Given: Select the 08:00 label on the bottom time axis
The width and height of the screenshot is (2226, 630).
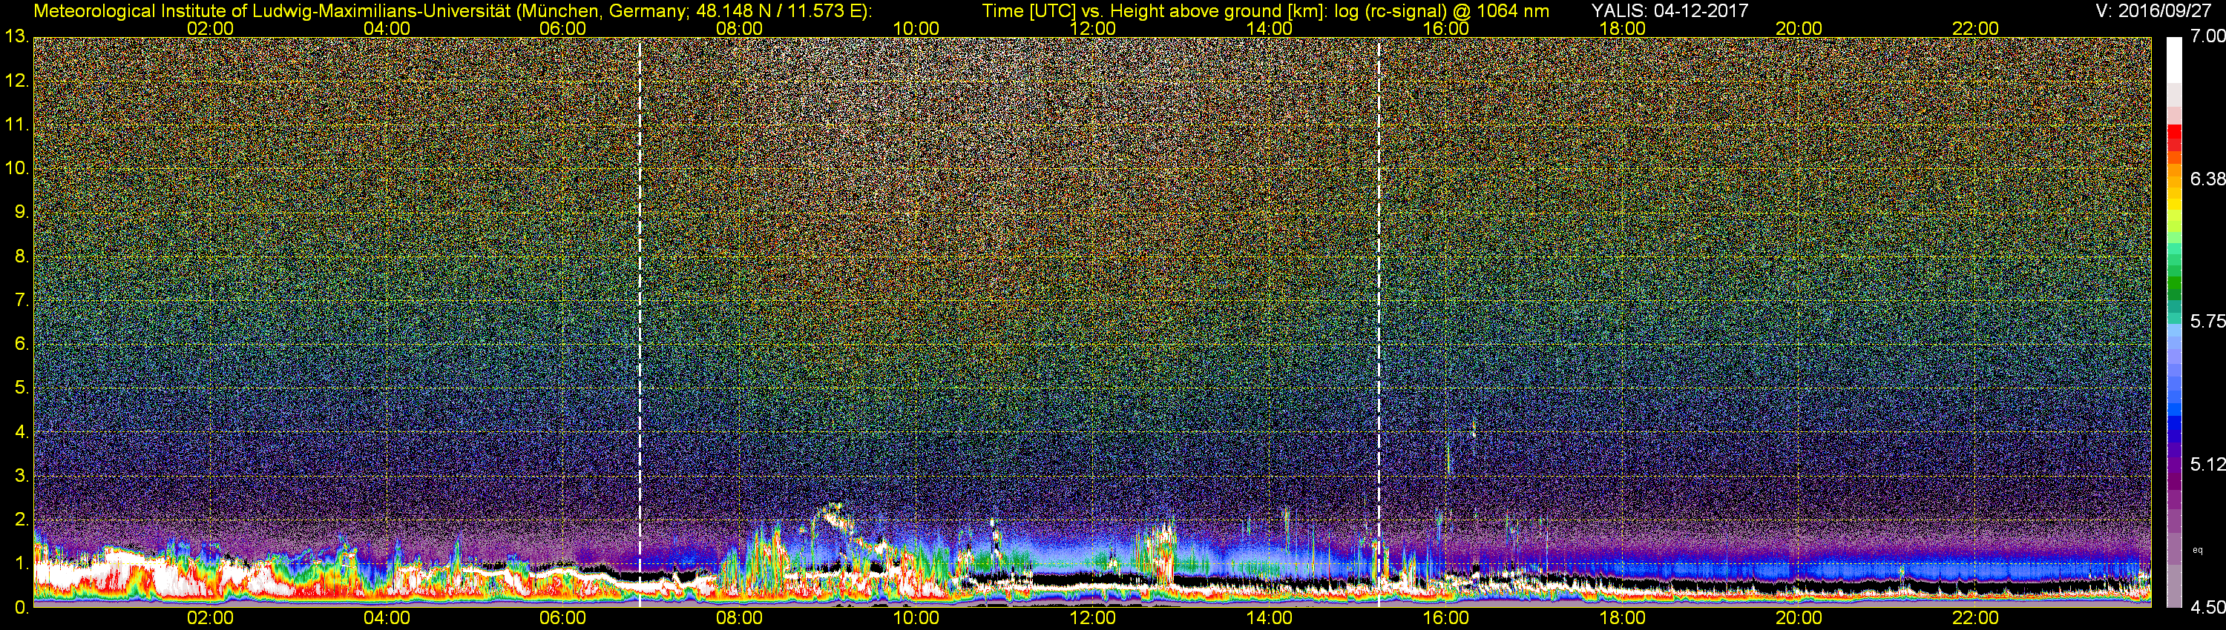Looking at the screenshot, I should click(x=740, y=618).
